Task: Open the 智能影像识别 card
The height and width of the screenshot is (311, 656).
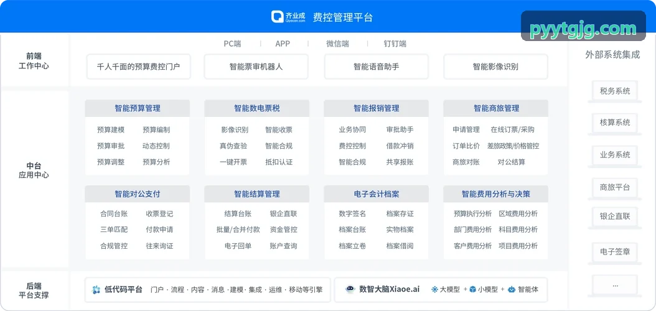Action: 495,67
